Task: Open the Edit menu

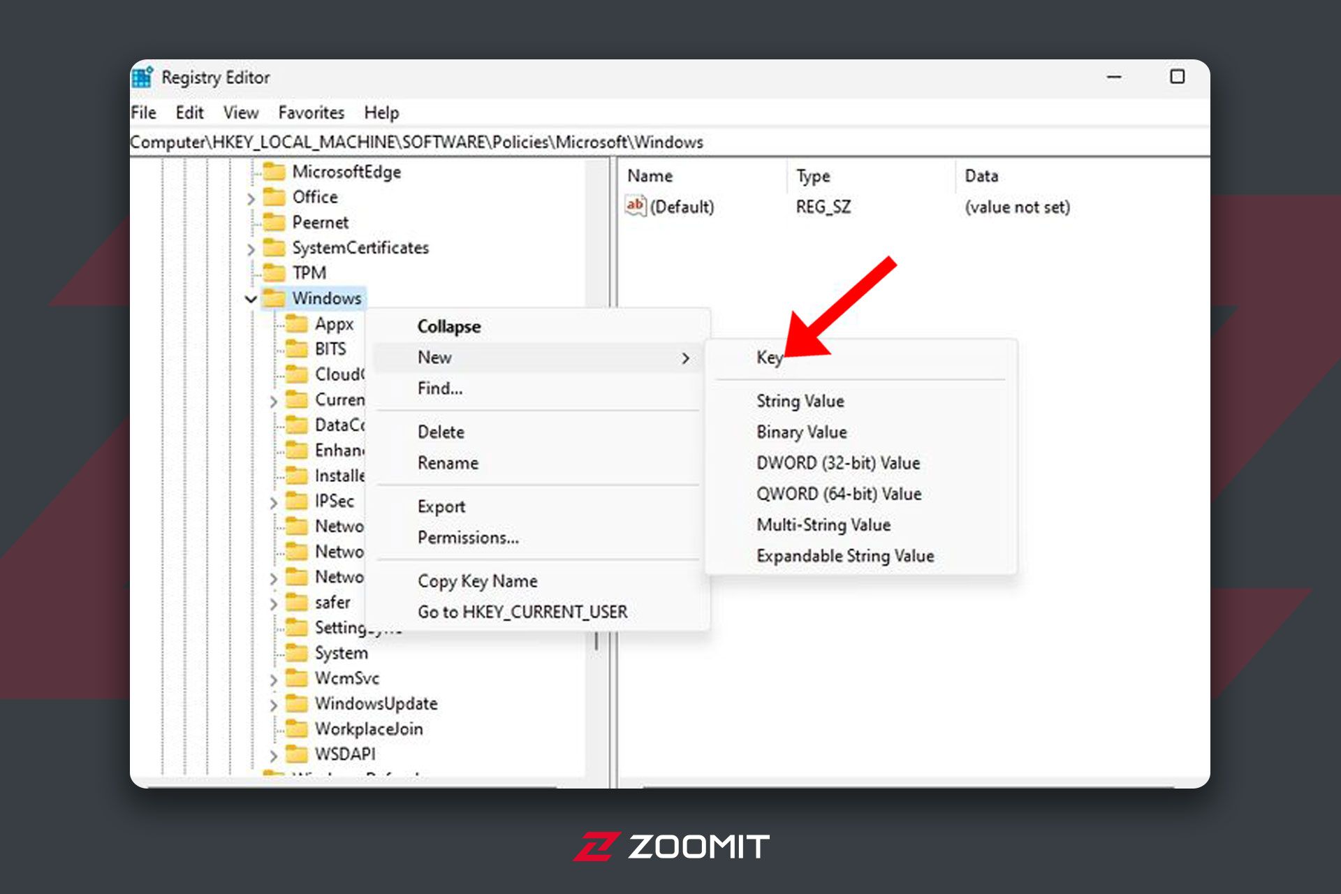Action: 189,112
